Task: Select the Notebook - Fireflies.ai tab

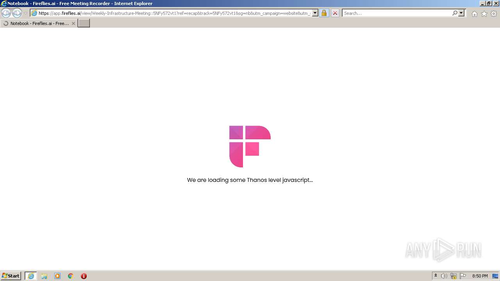Action: coord(39,23)
